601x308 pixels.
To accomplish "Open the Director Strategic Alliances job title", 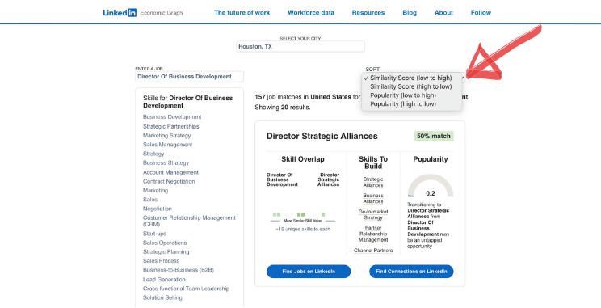I will [x=322, y=136].
